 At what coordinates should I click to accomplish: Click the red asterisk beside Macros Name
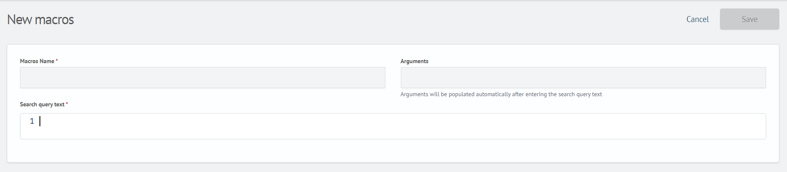pyautogui.click(x=57, y=61)
